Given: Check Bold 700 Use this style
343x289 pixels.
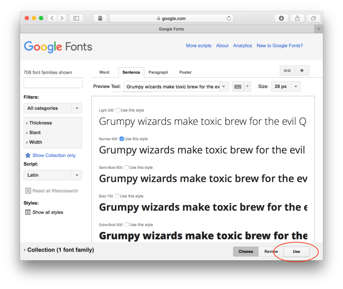Looking at the screenshot, I should coord(117,196).
